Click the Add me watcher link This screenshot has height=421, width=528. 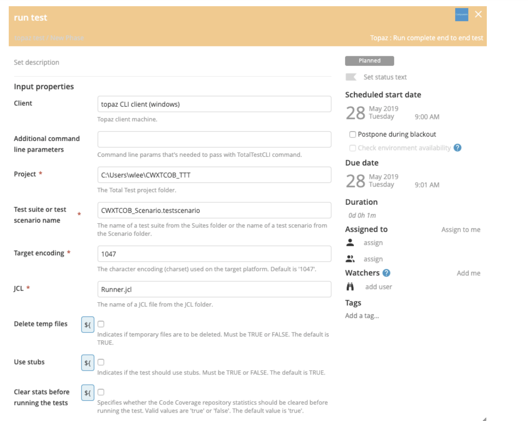click(x=468, y=273)
